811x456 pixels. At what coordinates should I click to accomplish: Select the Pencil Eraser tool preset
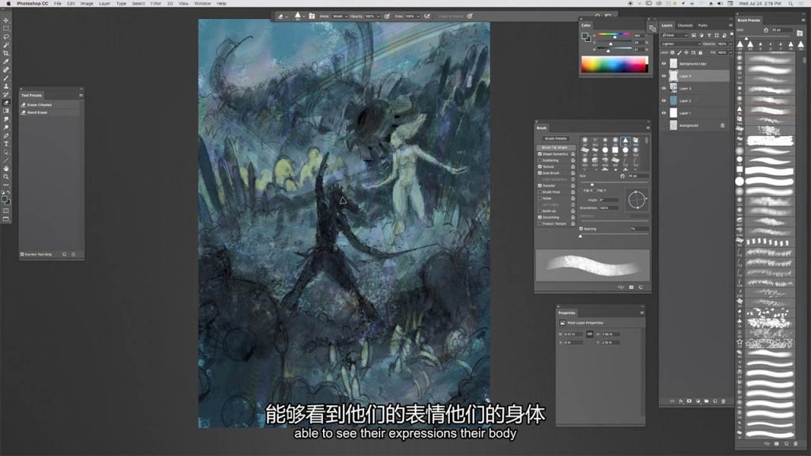pyautogui.click(x=50, y=112)
